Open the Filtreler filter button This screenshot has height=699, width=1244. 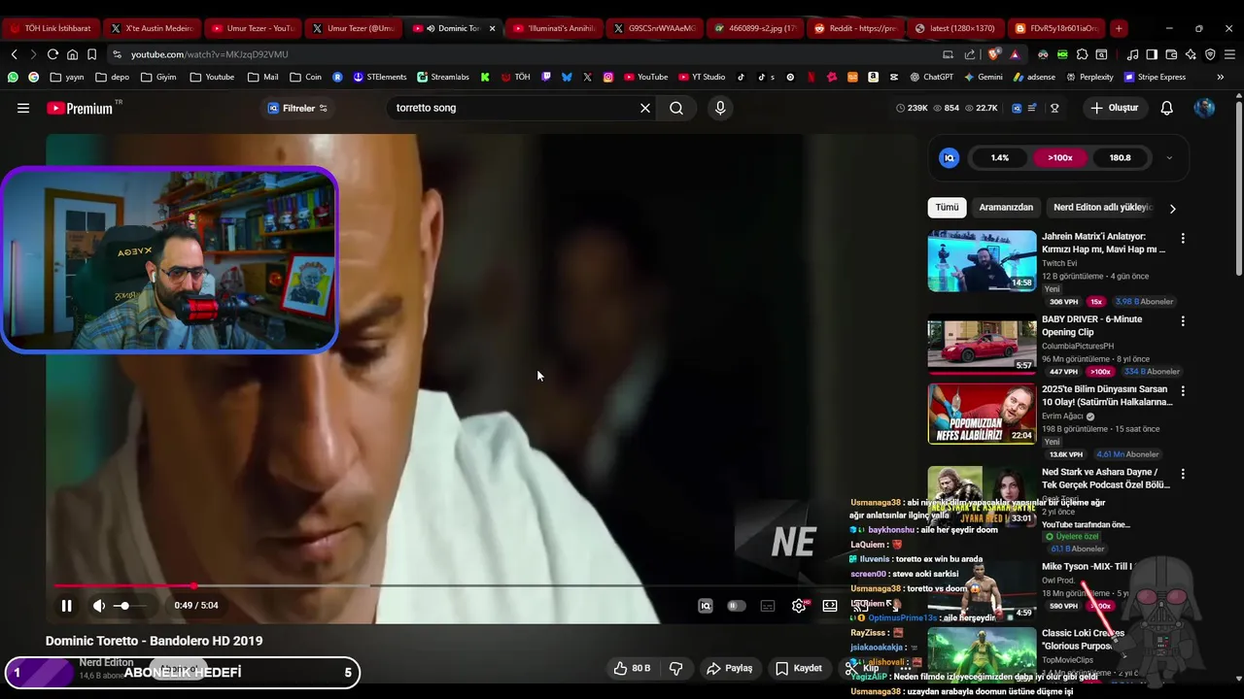(x=297, y=108)
